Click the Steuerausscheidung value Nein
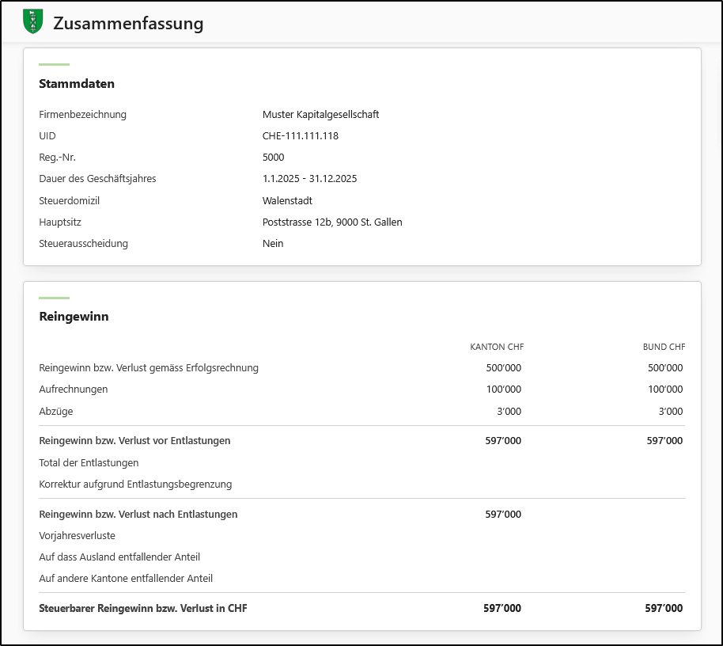Image resolution: width=723 pixels, height=646 pixels. pyautogui.click(x=273, y=244)
